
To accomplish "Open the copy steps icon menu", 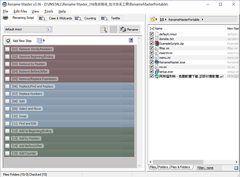I will 40,41.
